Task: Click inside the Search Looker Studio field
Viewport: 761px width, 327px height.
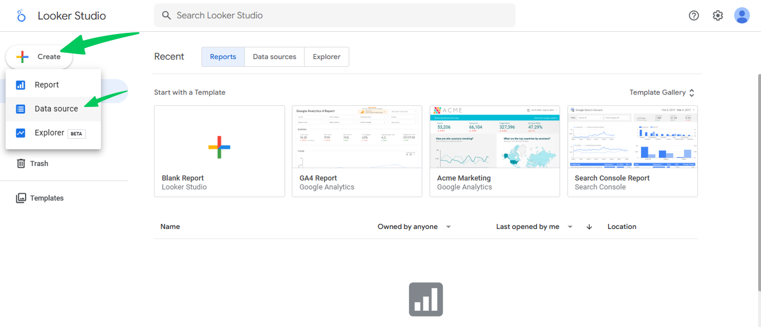Action: coord(335,15)
